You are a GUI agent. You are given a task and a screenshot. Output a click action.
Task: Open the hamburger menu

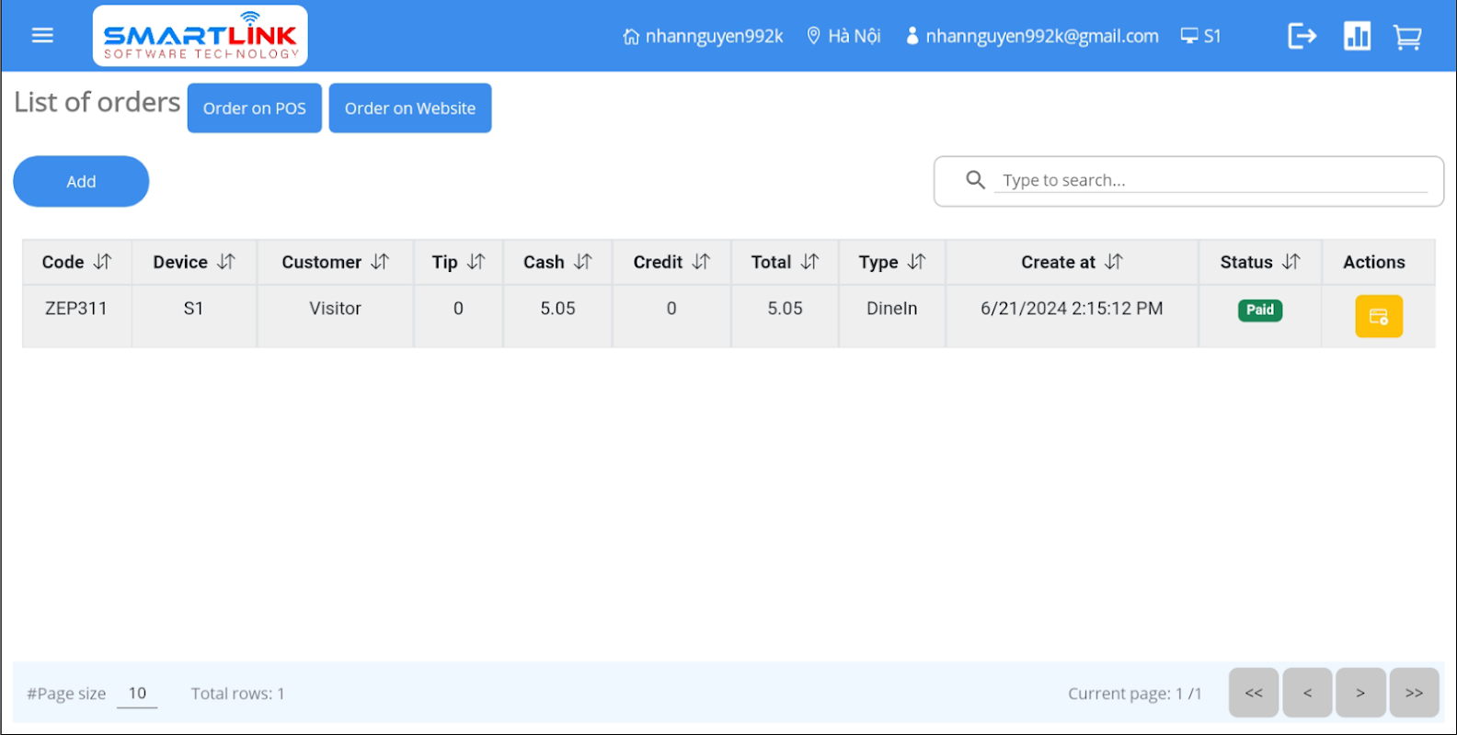click(42, 36)
